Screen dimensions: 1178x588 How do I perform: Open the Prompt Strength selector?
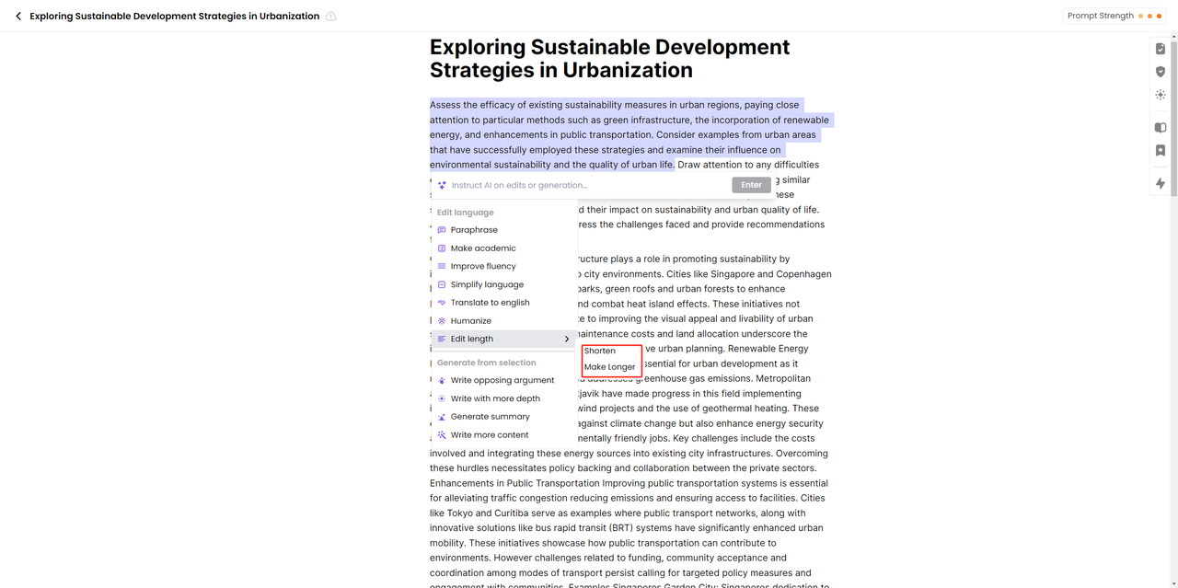tap(1115, 16)
